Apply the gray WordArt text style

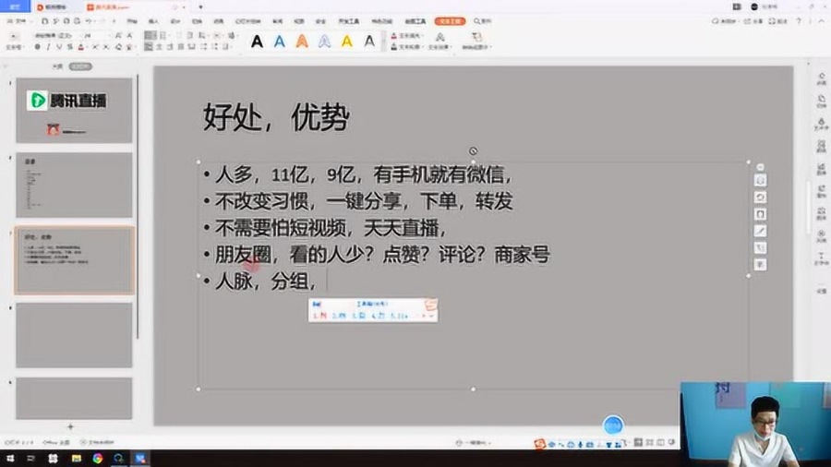tap(369, 42)
